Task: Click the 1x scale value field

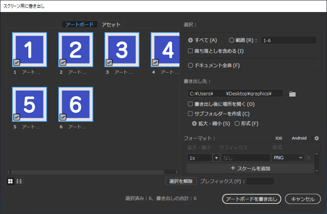Action: (x=200, y=158)
